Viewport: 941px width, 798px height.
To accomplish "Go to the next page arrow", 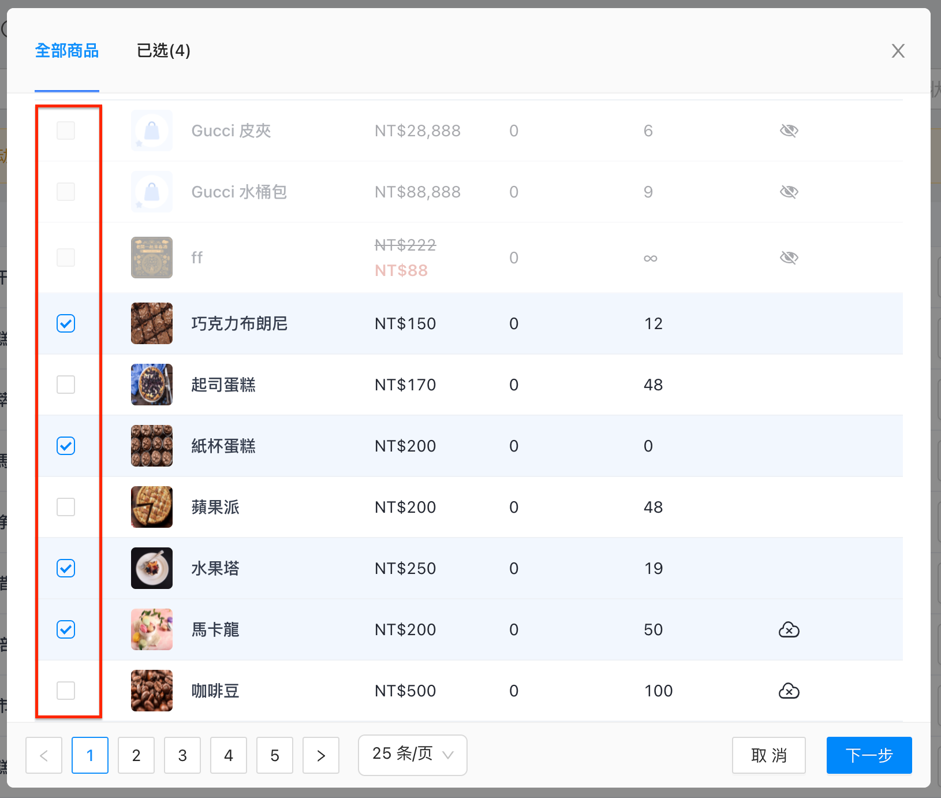I will click(321, 755).
